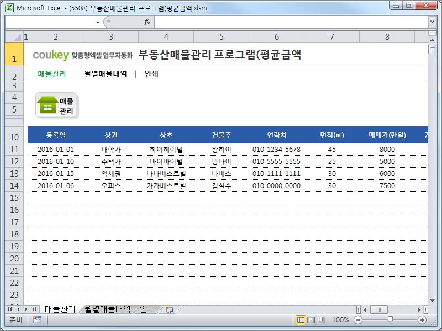Image resolution: width=442 pixels, height=331 pixels.
Task: Click the 인쇄 navigation link
Action: [151, 74]
